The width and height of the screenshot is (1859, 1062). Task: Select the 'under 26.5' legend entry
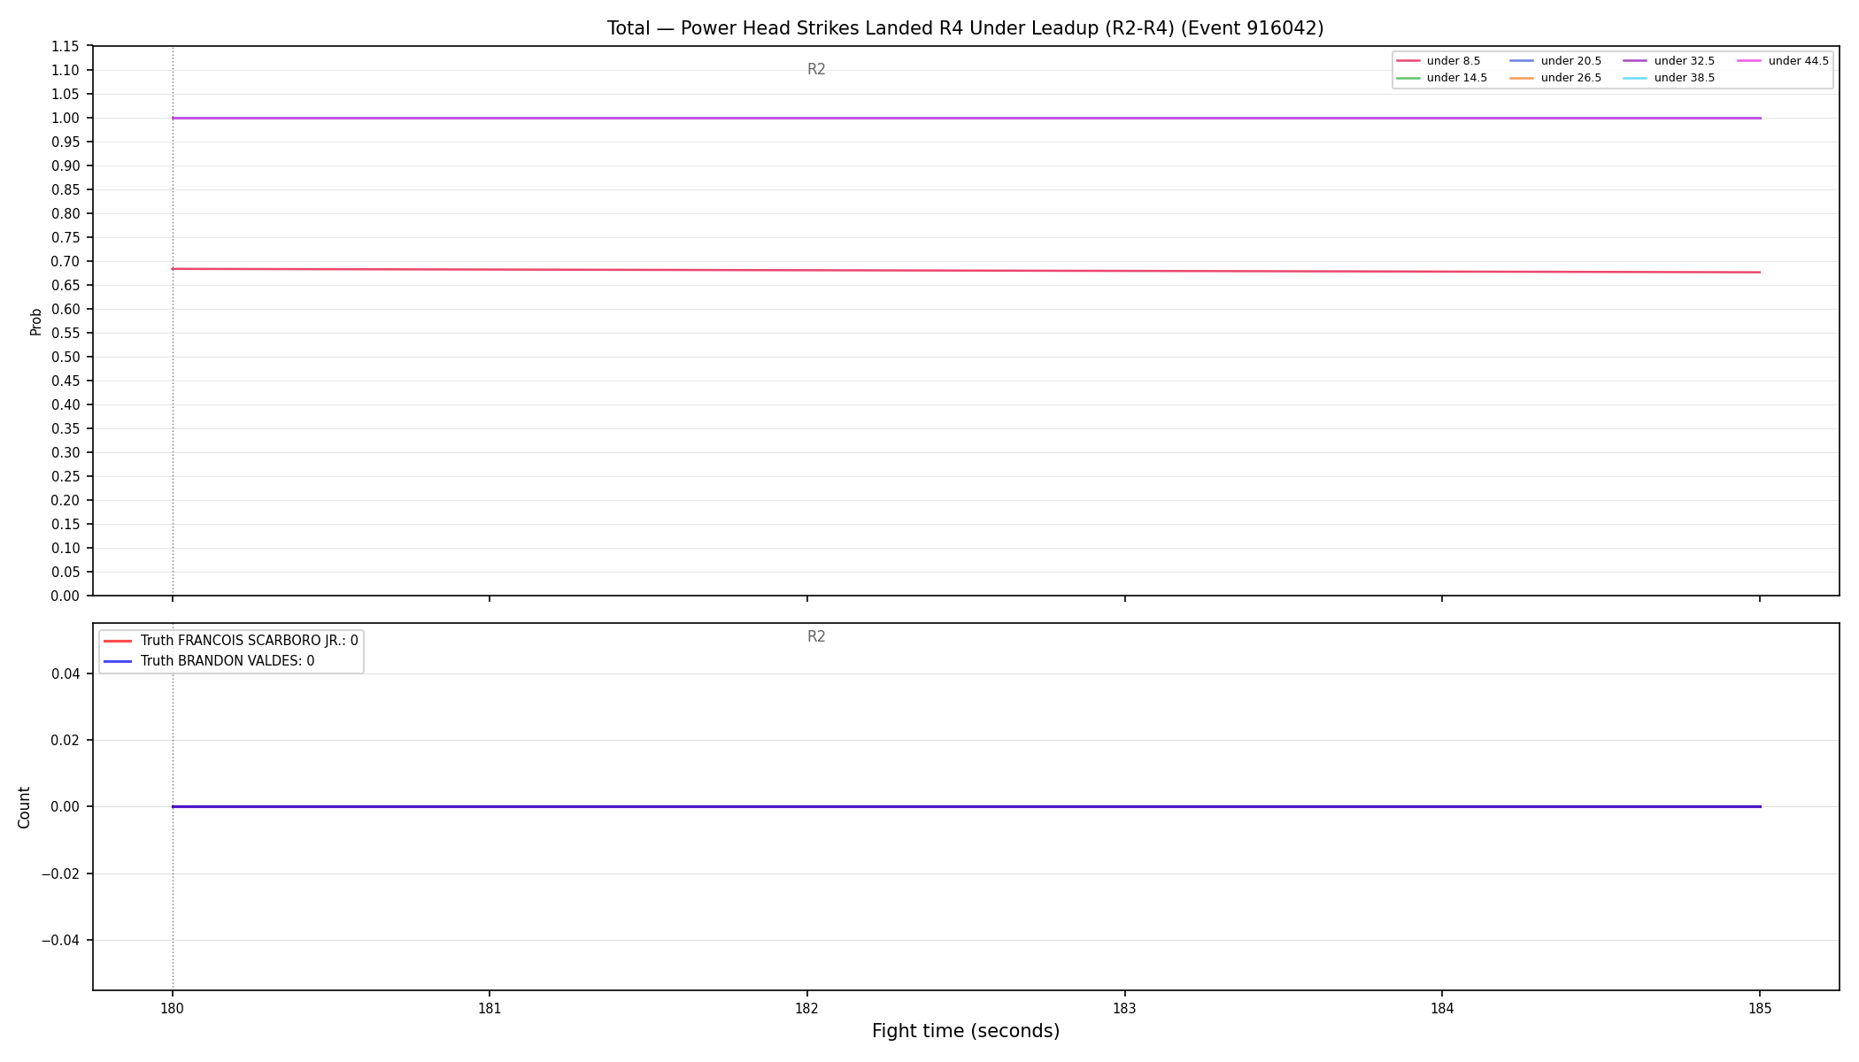[x=1555, y=78]
